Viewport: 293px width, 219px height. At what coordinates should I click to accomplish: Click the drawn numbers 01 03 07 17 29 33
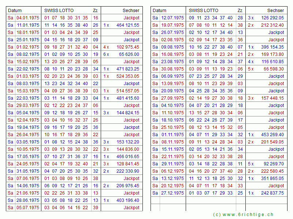click(211, 193)
